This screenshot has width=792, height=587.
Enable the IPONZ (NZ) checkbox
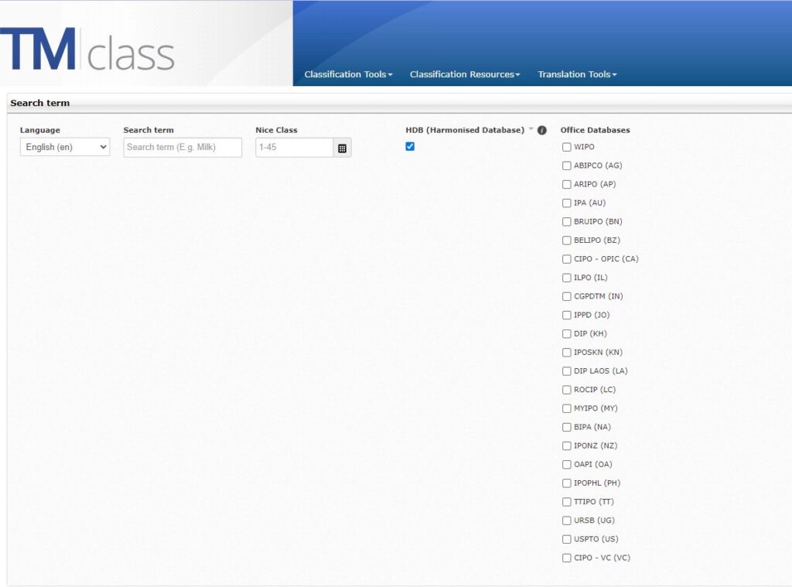point(567,446)
